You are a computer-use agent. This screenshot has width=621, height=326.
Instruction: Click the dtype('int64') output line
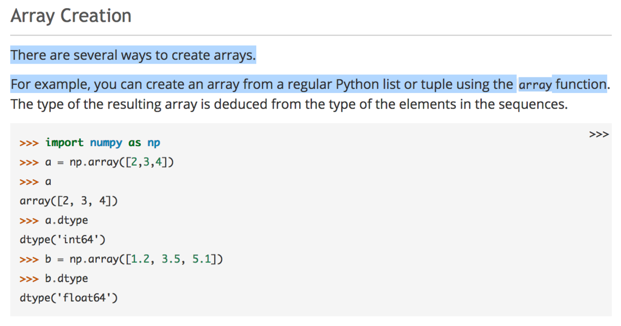click(66, 239)
